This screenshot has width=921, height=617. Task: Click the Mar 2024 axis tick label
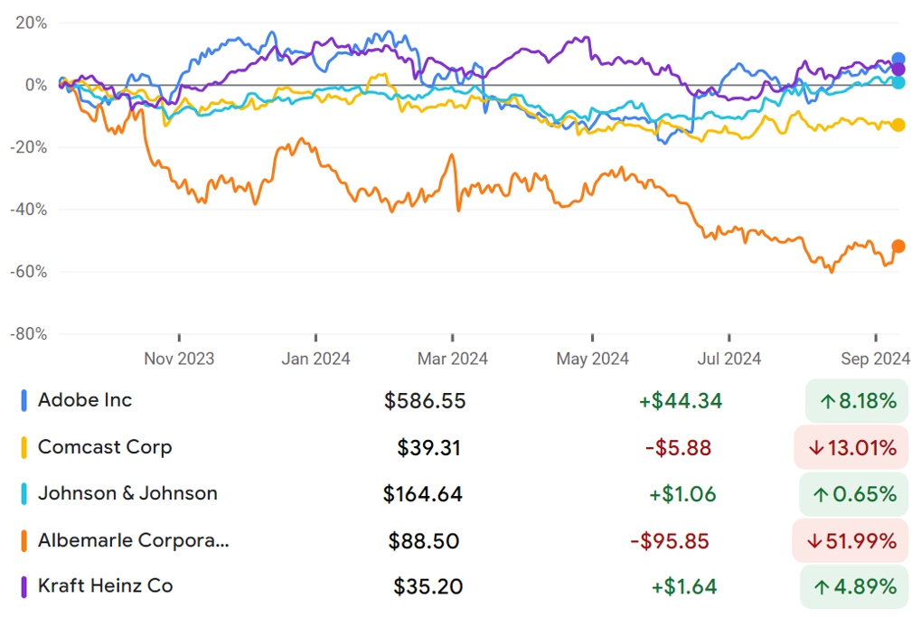tap(452, 359)
